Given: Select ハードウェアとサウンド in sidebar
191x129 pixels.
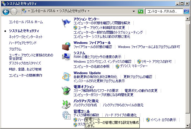Looking at the screenshot, I should point(23,43).
